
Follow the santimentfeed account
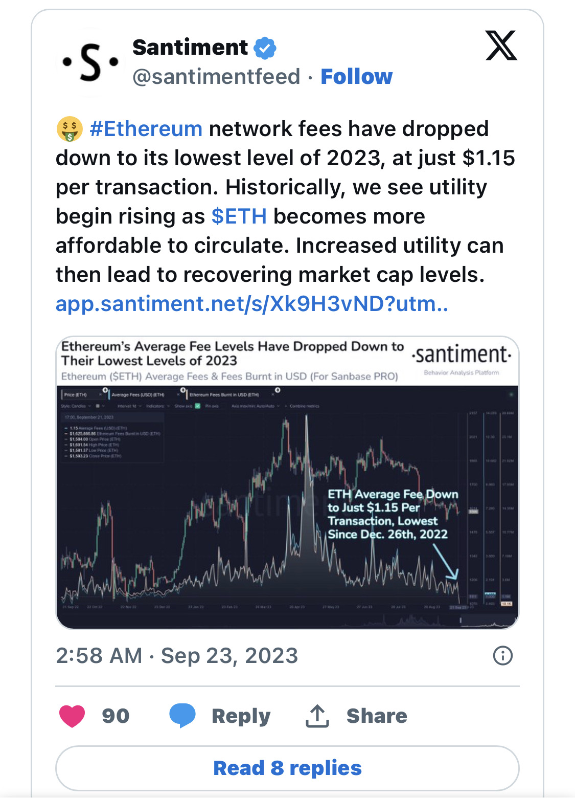[x=356, y=77]
